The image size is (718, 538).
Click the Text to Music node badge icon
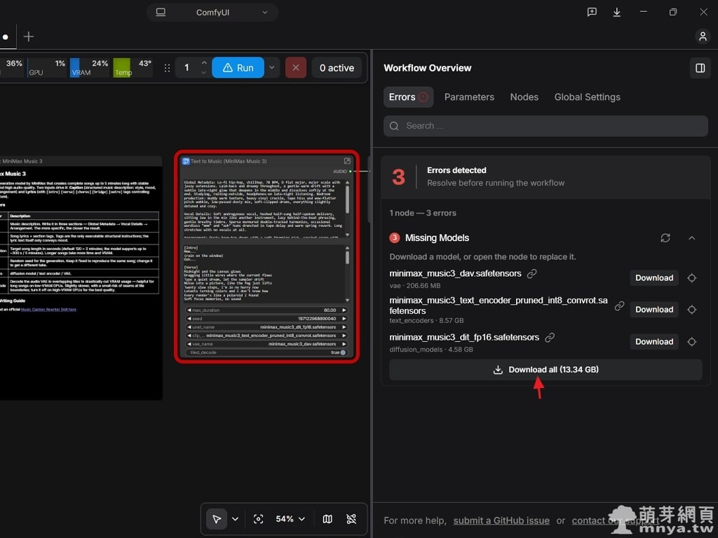(186, 161)
